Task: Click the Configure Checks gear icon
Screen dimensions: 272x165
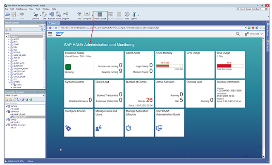Action: click(x=68, y=128)
